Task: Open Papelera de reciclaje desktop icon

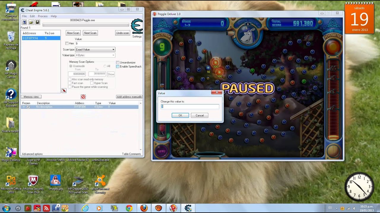Action: coord(11,41)
